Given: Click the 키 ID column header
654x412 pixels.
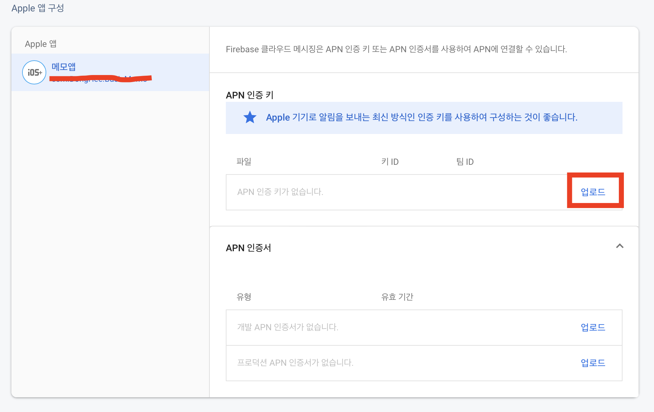Looking at the screenshot, I should coord(390,162).
